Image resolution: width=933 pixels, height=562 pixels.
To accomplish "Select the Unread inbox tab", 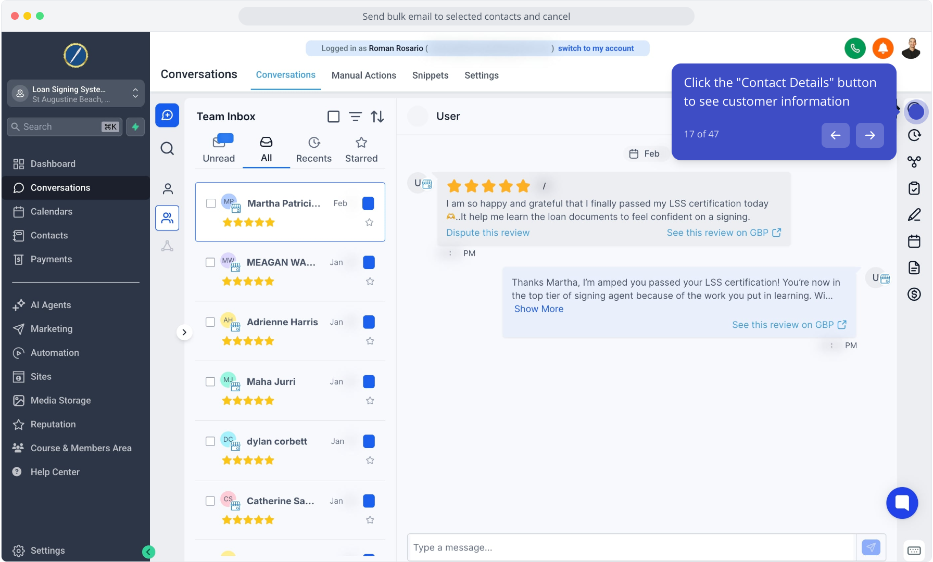I will (x=219, y=149).
